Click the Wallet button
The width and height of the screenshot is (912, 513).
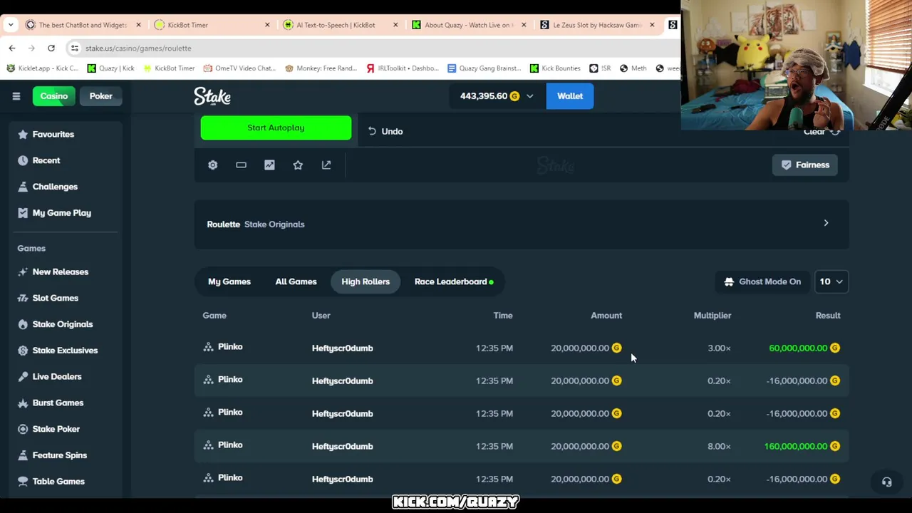click(570, 96)
